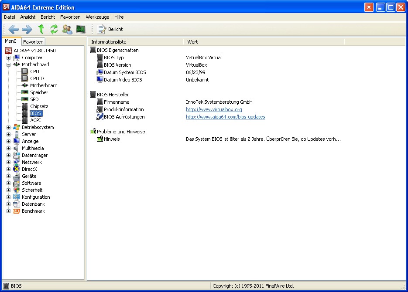Select ACPI in the tree
The width and height of the screenshot is (408, 292).
point(35,121)
